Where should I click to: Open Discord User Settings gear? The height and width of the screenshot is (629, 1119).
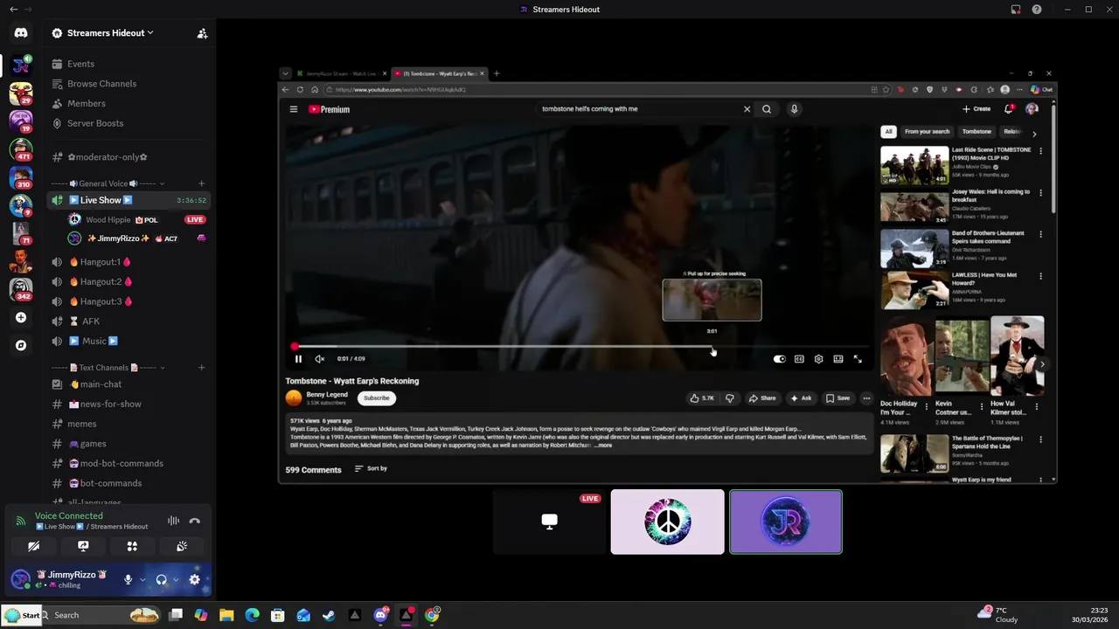pos(195,579)
